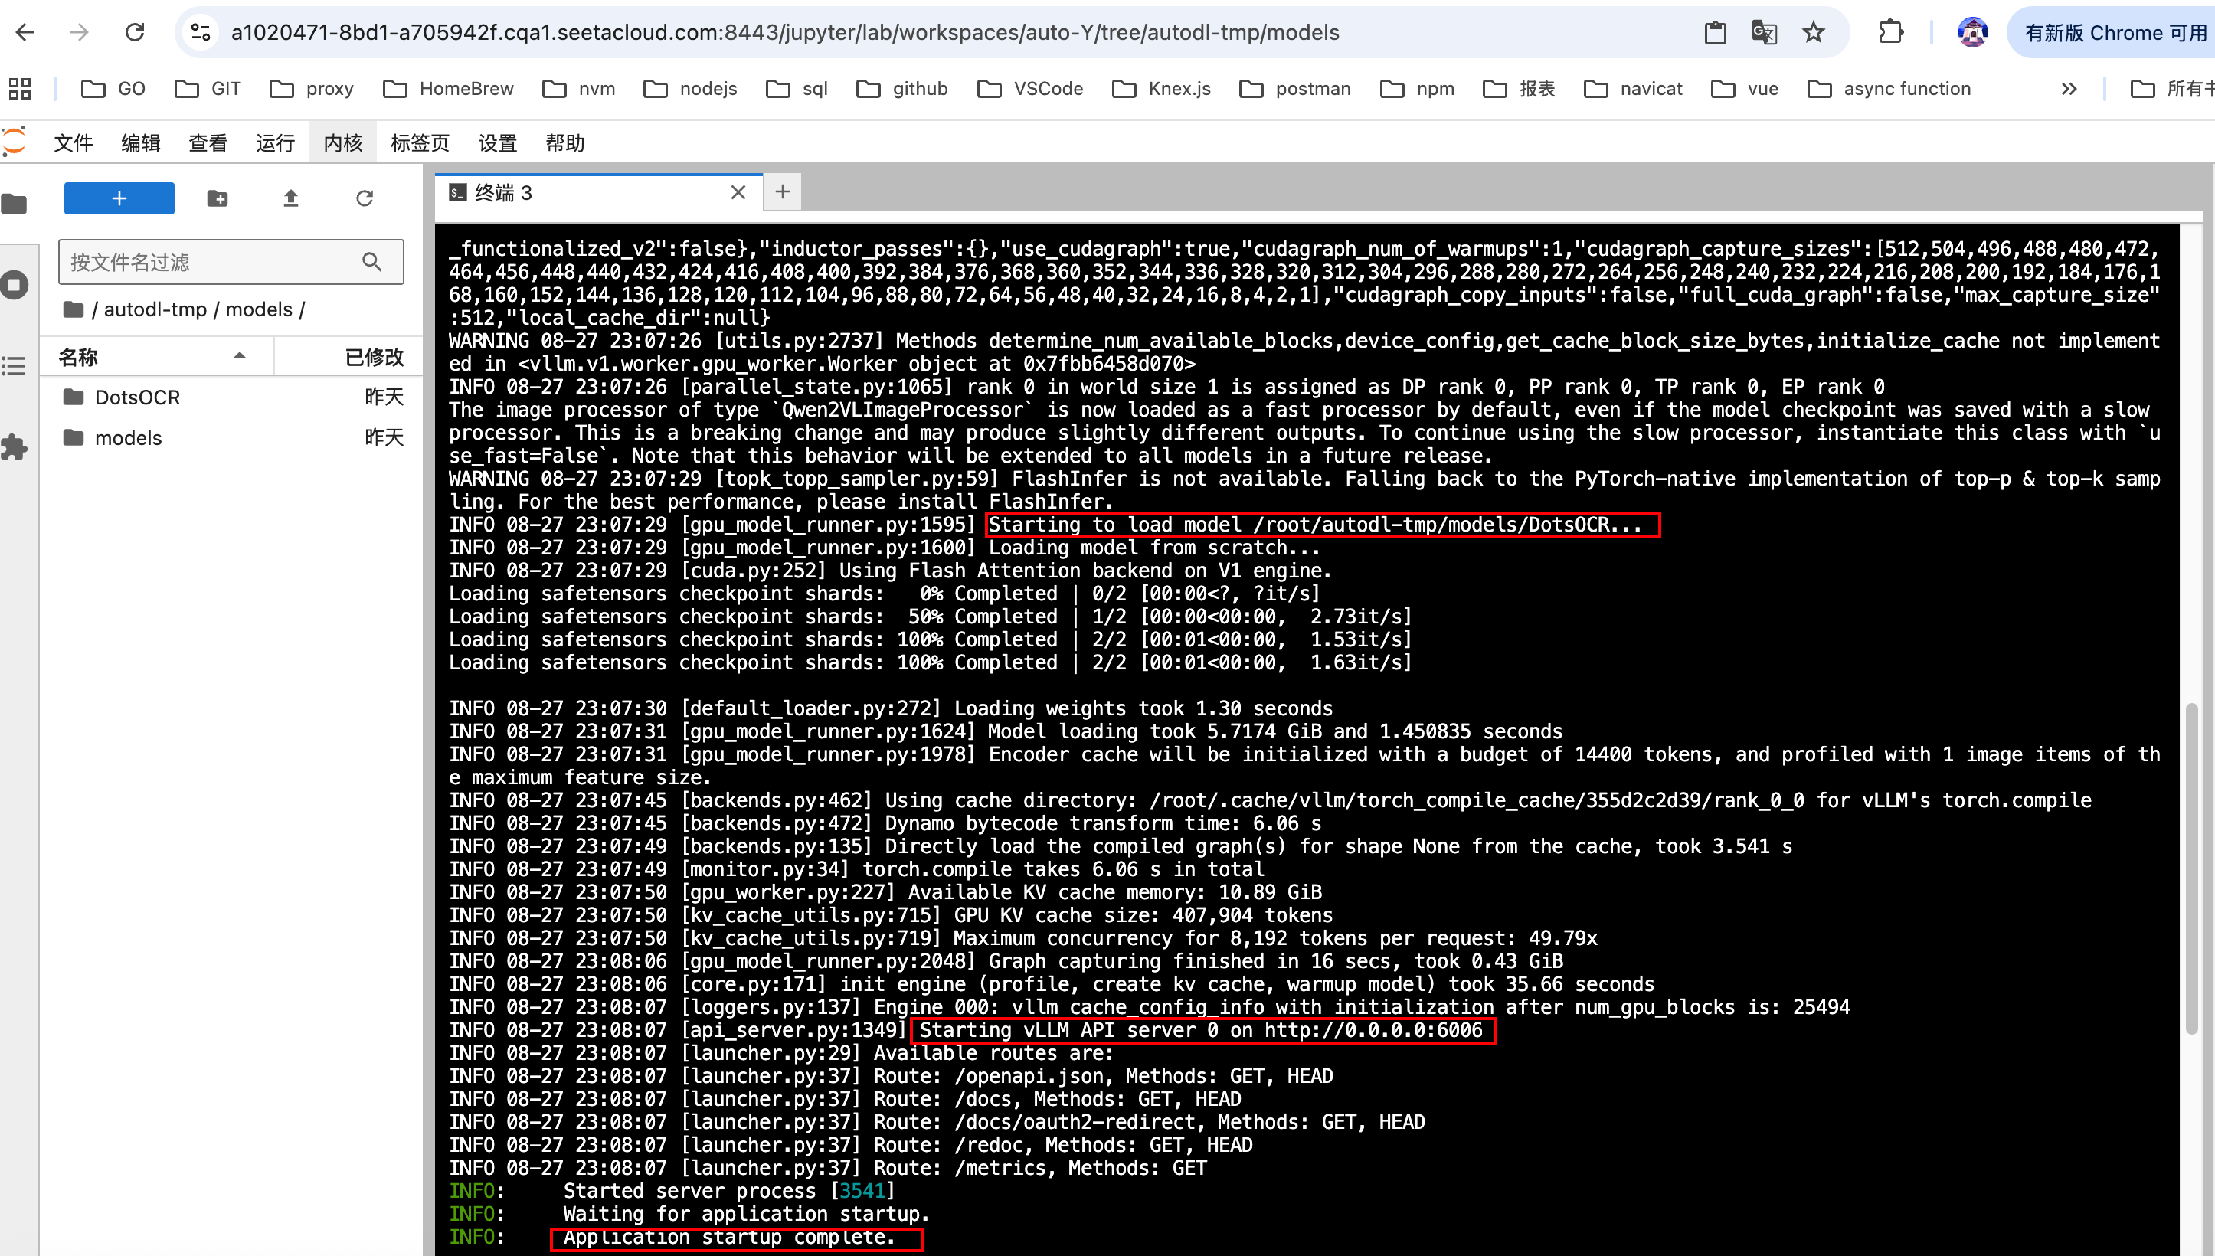Open the file browser sidebar folder icon
Image resolution: width=2215 pixels, height=1256 pixels.
(15, 204)
